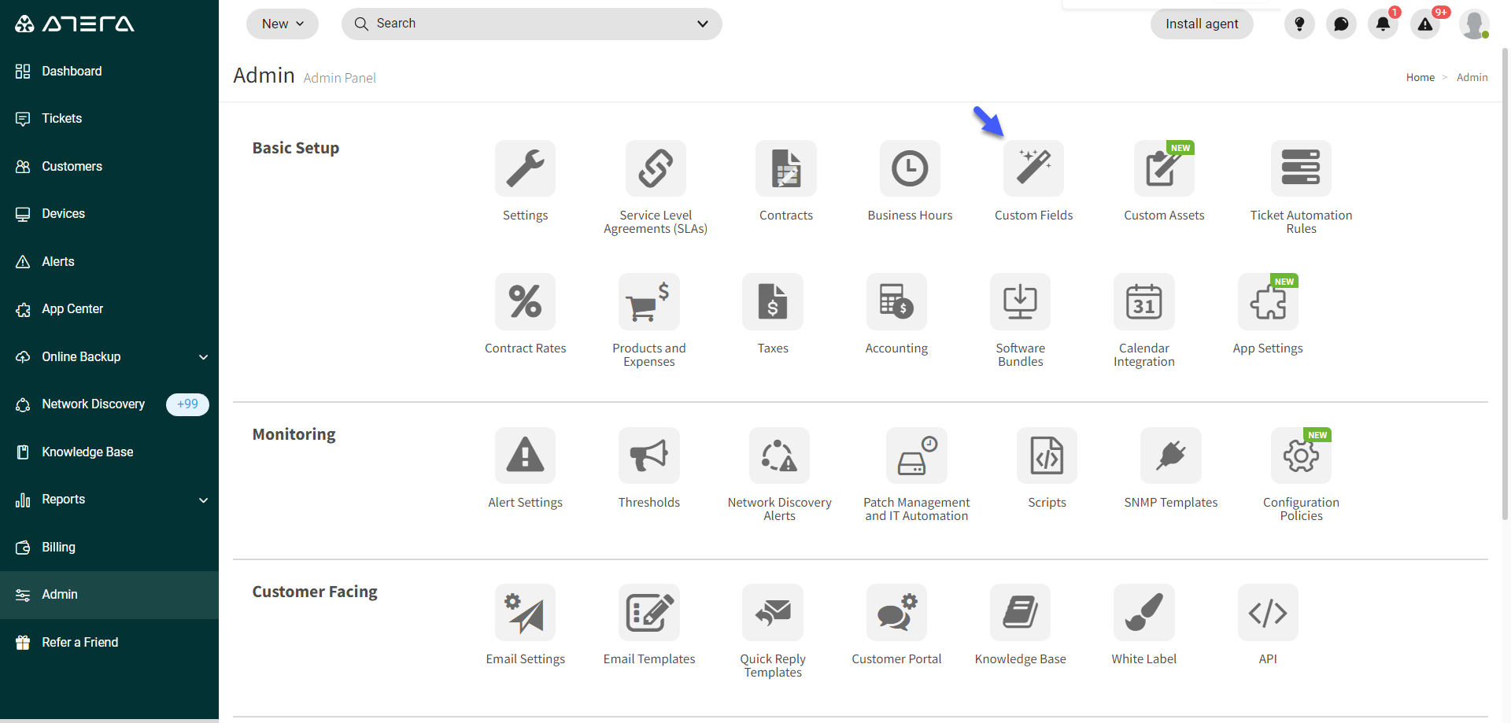Screen dimensions: 1511x723
Task: Go to Billing in sidebar
Action: (x=109, y=548)
